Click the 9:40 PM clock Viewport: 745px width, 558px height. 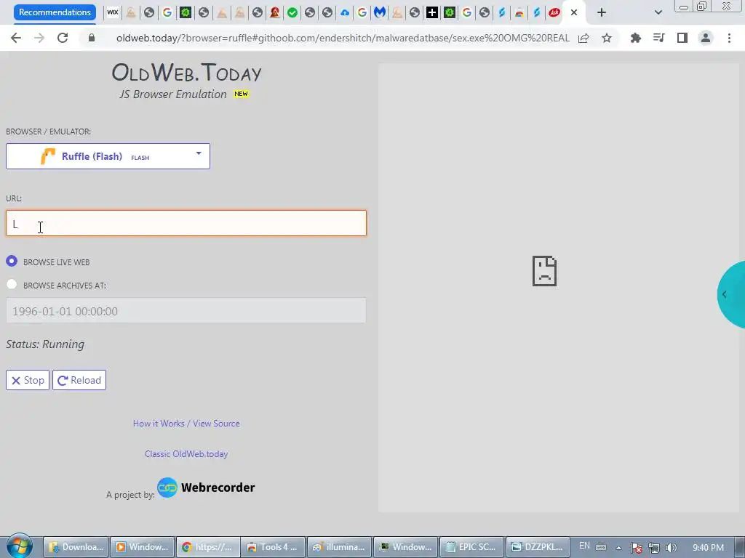(x=708, y=548)
